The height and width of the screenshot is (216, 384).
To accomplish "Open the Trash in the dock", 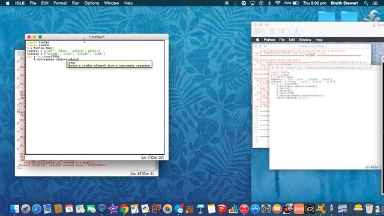I will pos(369,209).
